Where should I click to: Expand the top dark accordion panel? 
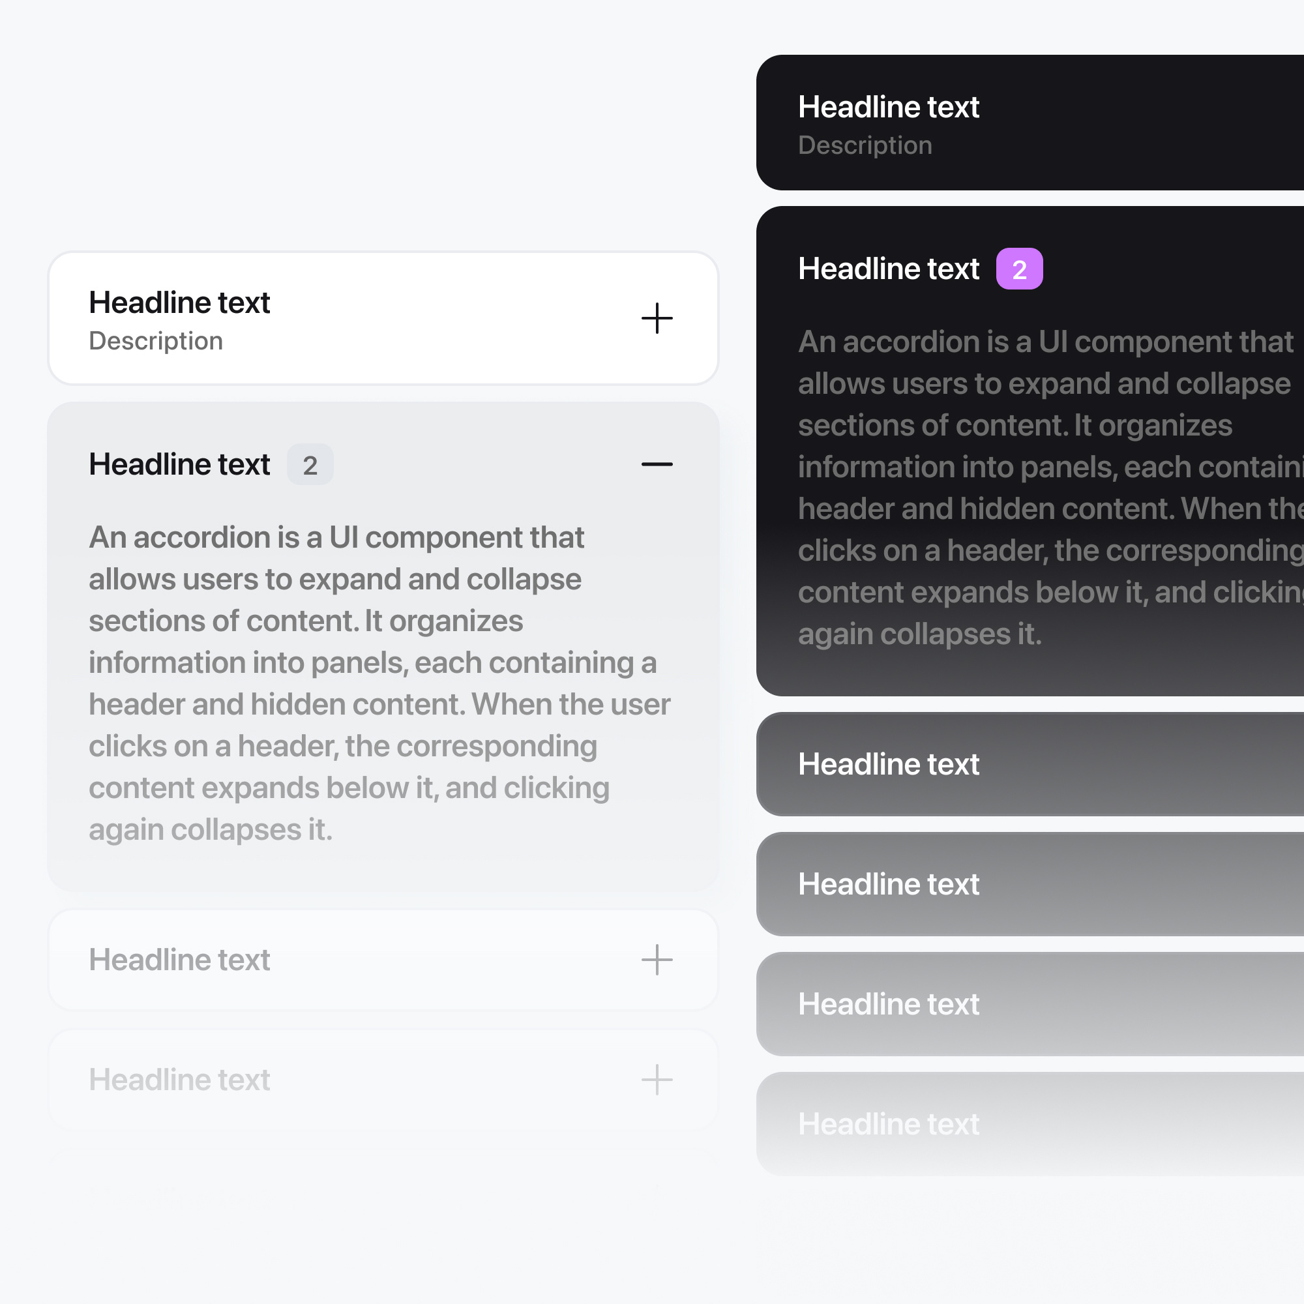pos(888,108)
